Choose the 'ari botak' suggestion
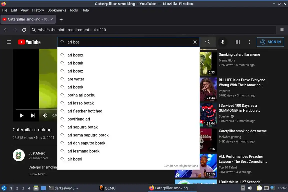 [128, 63]
